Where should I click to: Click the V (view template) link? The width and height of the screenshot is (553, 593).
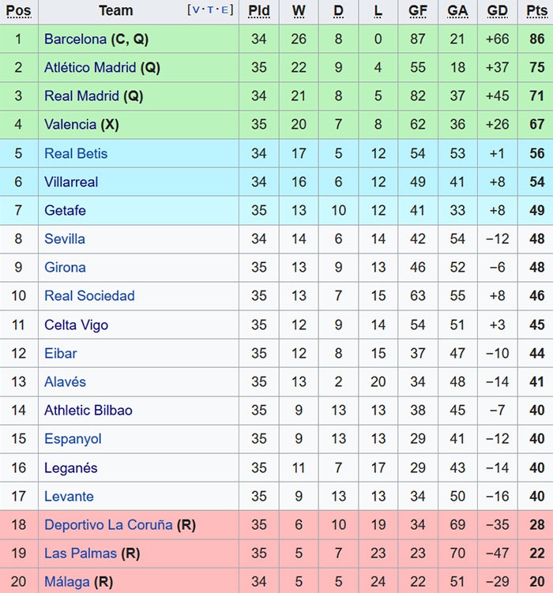tap(196, 10)
